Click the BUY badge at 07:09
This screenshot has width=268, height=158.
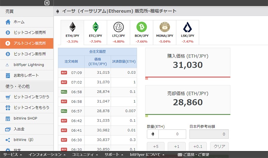pyautogui.click(x=64, y=72)
